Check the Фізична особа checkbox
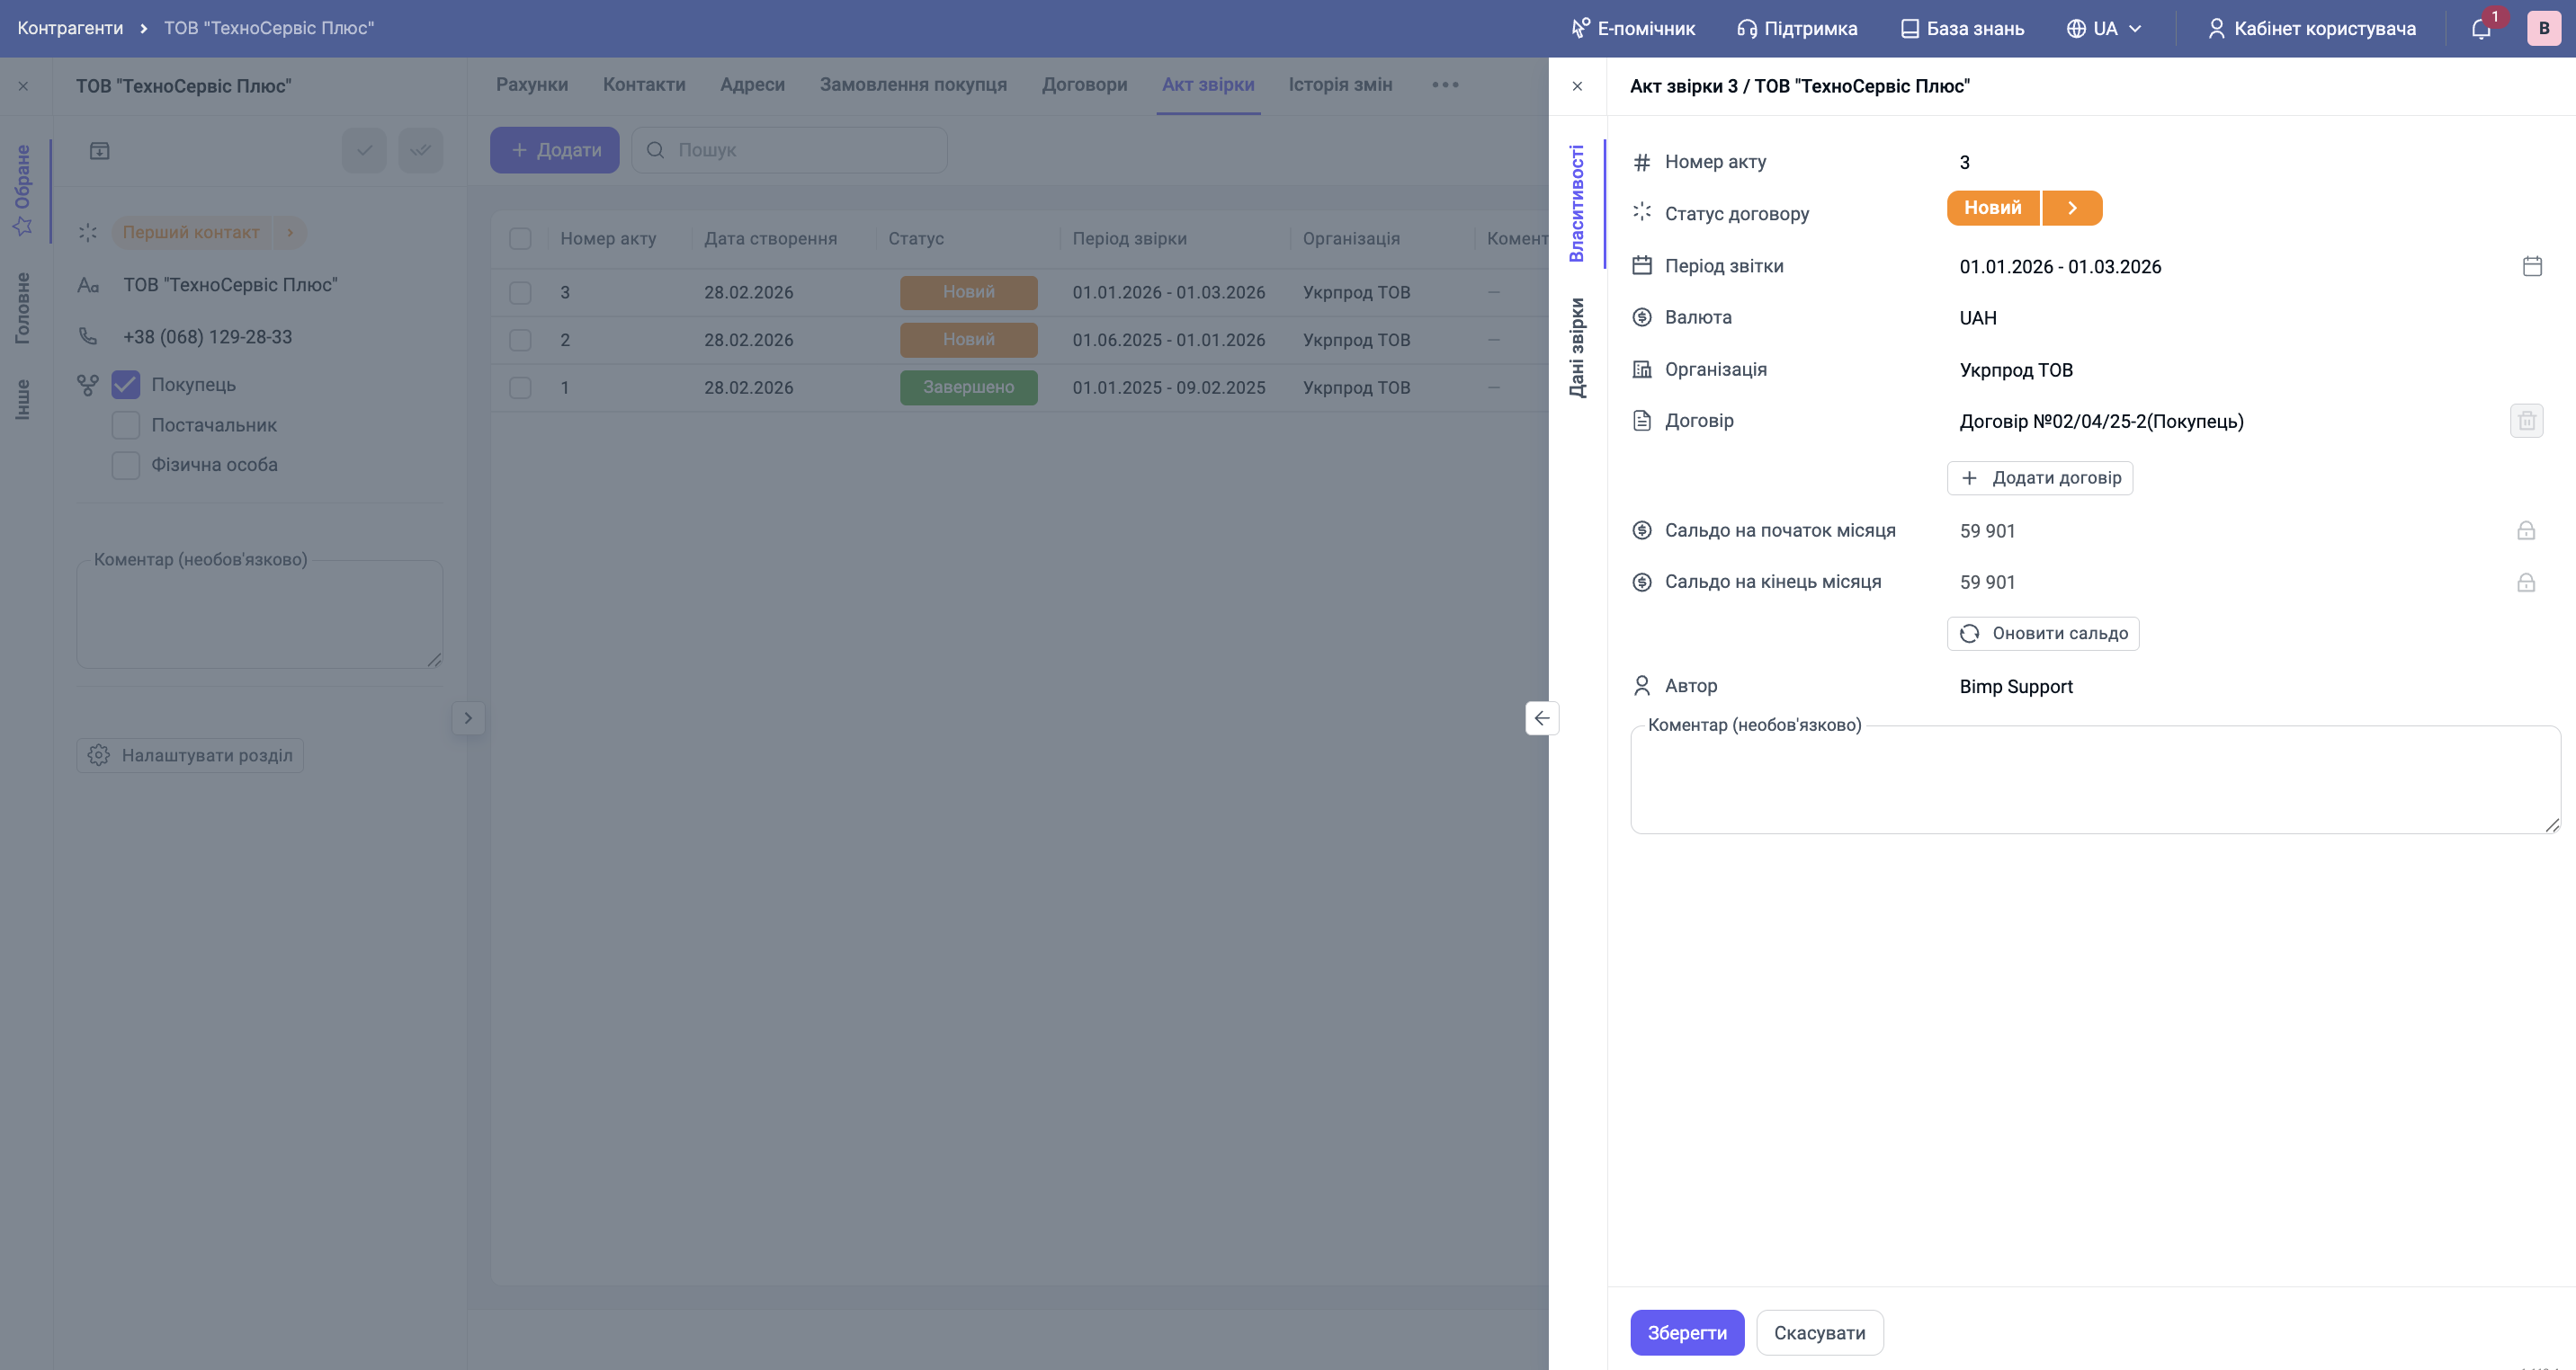 pos(126,465)
